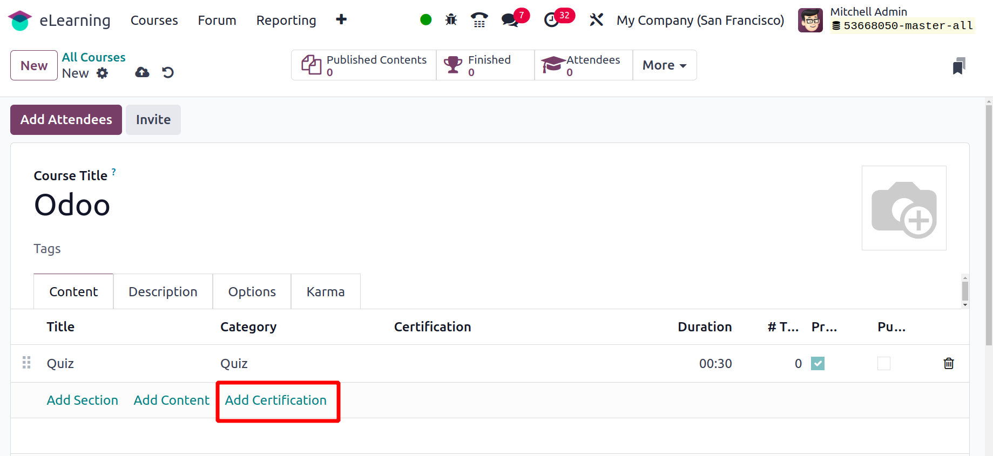Open the Reporting menu

click(x=286, y=21)
